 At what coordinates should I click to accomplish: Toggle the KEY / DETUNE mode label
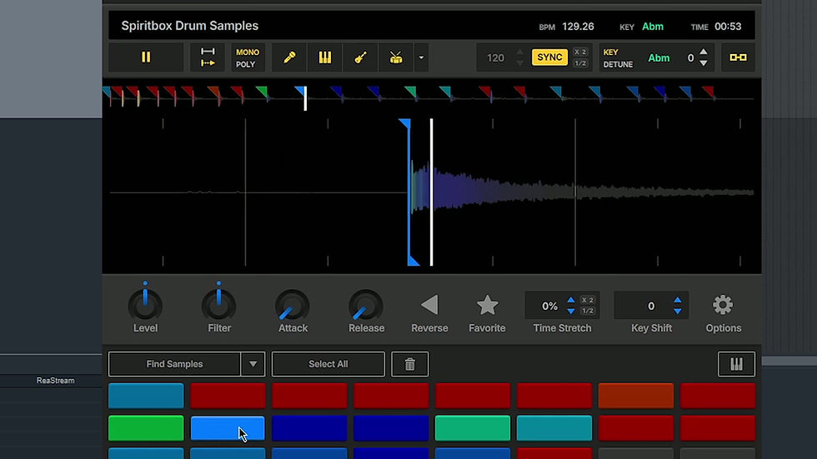pyautogui.click(x=618, y=58)
